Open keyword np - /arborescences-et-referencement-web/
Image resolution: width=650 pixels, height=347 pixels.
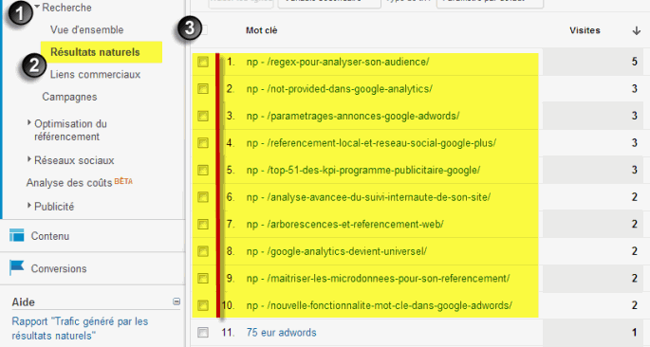344,224
